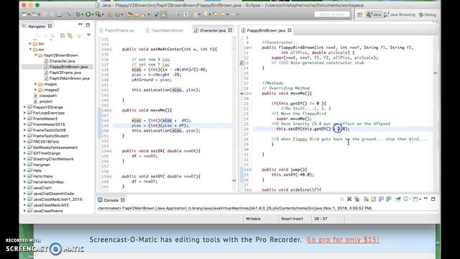The image size is (460, 259).
Task: Maximize the Console view
Action: coord(433,199)
